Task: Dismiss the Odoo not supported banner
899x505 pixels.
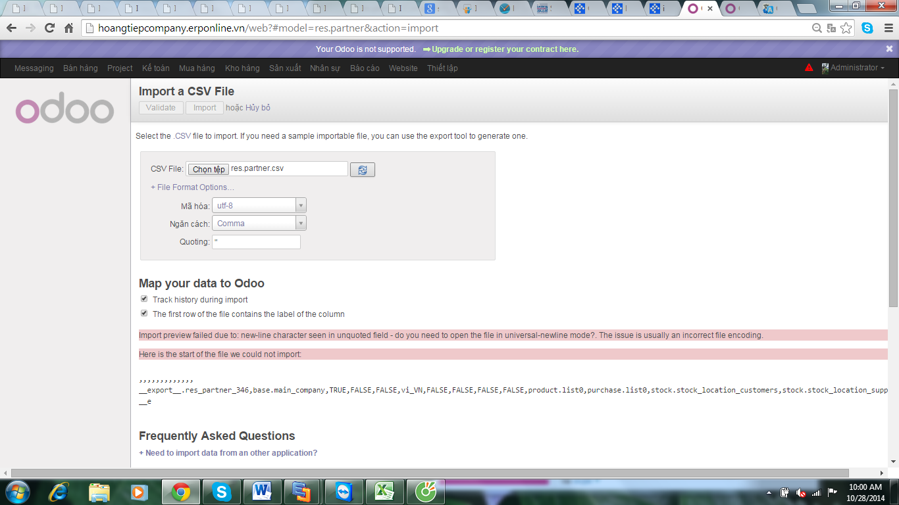Action: point(889,49)
